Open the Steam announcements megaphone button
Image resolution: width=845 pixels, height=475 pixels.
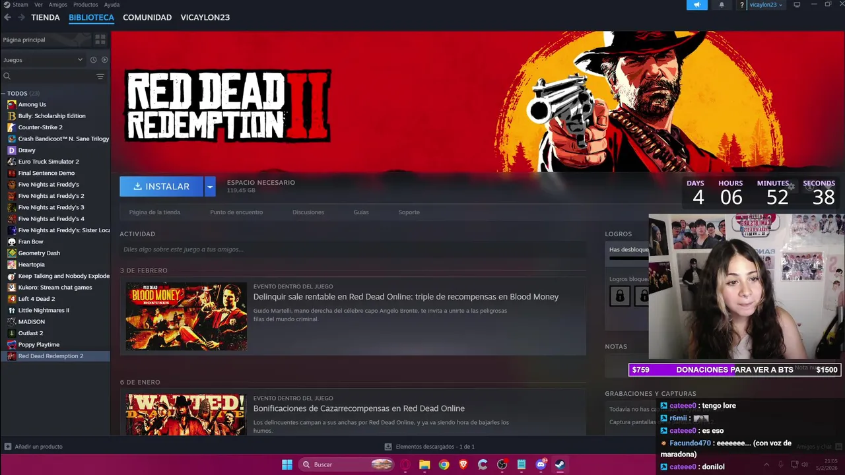coord(696,5)
